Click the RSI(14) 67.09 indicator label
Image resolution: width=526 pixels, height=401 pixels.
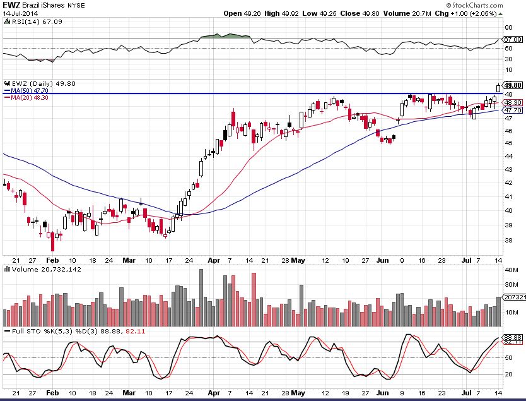coord(37,22)
